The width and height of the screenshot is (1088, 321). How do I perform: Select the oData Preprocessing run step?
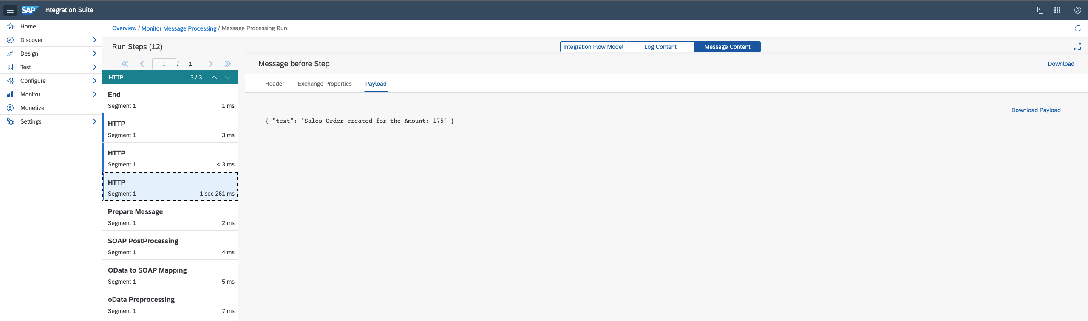point(170,304)
